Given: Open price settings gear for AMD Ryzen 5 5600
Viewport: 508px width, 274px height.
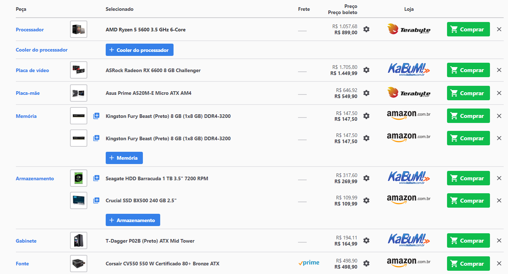Looking at the screenshot, I should pyautogui.click(x=366, y=29).
